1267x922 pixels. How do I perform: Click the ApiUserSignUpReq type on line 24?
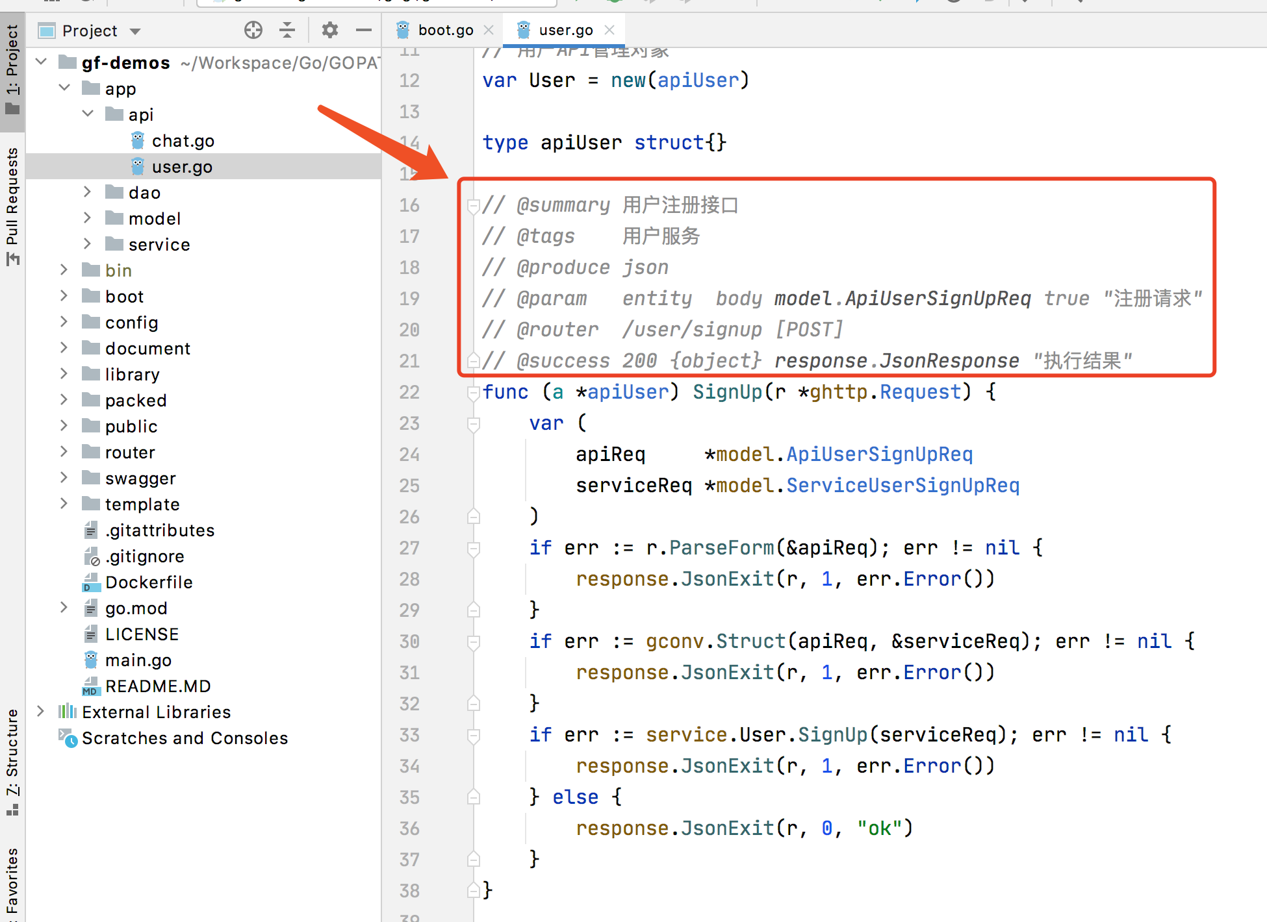tap(879, 455)
